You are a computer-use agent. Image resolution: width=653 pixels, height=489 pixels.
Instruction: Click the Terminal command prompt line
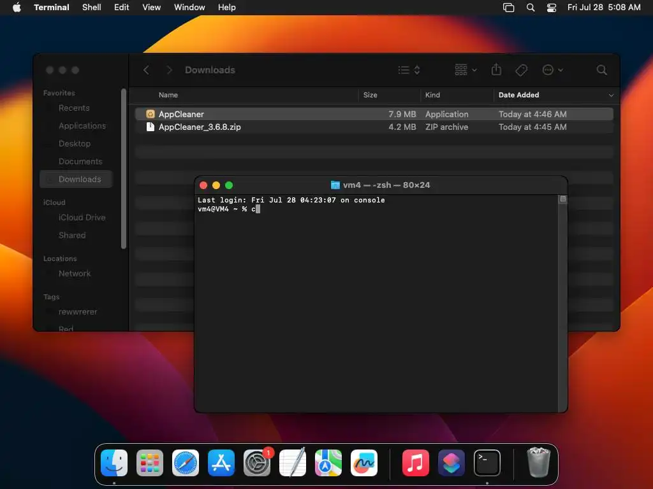(229, 209)
